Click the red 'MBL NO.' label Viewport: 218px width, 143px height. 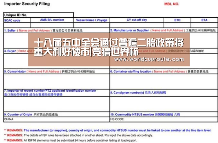click(x=172, y=4)
